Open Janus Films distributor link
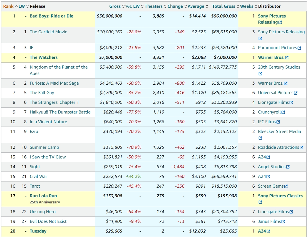Image resolution: width=308 pixels, height=237 pixels. coord(269,221)
